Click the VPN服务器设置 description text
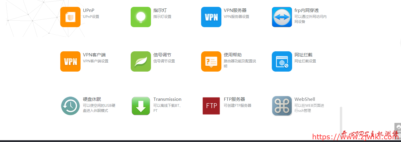The image size is (401, 142). tap(236, 17)
